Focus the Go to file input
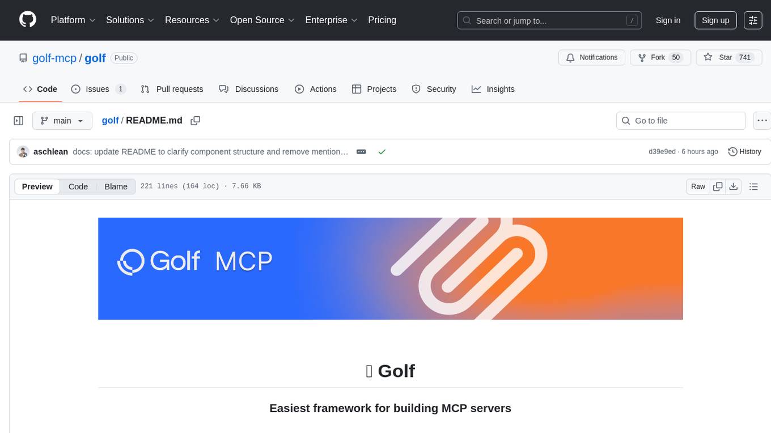Image resolution: width=771 pixels, height=433 pixels. pyautogui.click(x=681, y=121)
